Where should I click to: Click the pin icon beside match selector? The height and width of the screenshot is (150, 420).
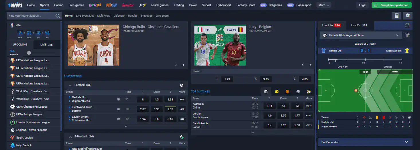coord(407,35)
